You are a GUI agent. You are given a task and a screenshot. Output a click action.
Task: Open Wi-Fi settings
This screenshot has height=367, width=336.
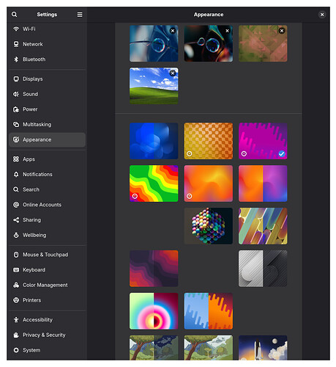pyautogui.click(x=47, y=29)
